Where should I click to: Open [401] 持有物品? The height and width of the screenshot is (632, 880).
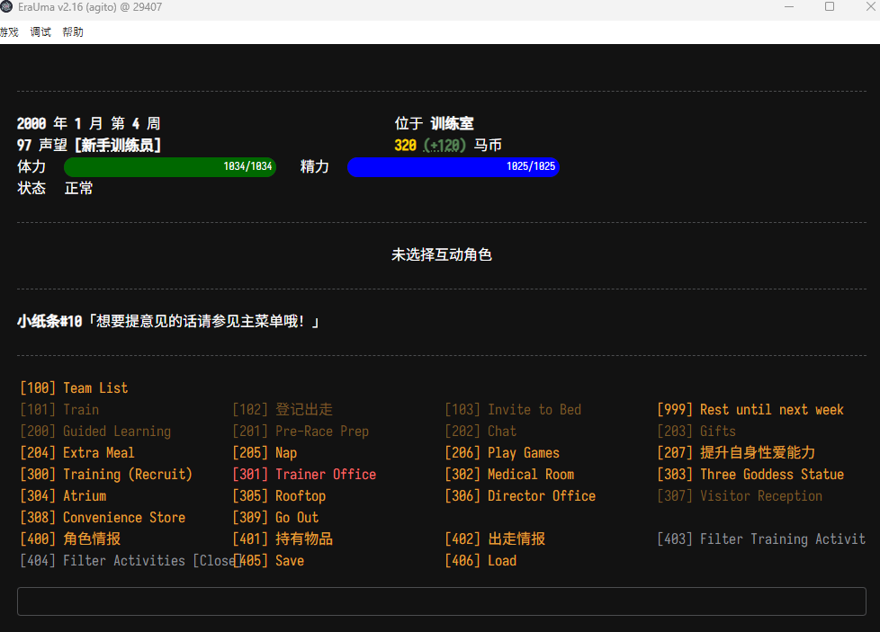point(283,539)
